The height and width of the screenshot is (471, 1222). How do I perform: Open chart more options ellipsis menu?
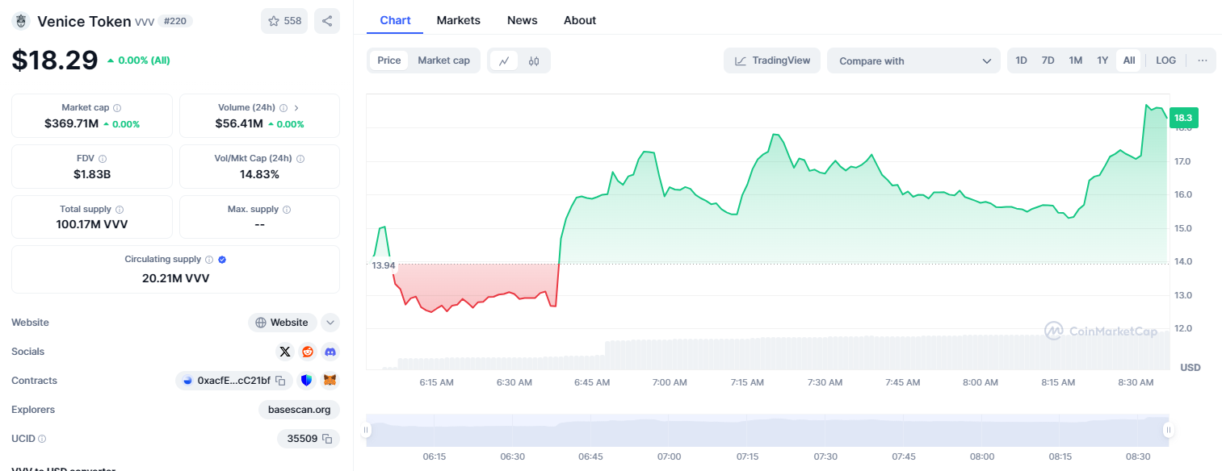1202,60
